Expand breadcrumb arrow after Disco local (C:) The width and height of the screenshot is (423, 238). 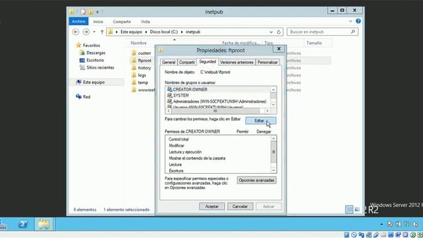[182, 32]
